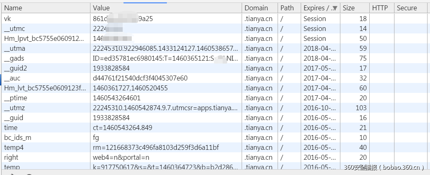Click the sort arrow in Expires column header
The image size is (430, 175).
coord(334,8)
